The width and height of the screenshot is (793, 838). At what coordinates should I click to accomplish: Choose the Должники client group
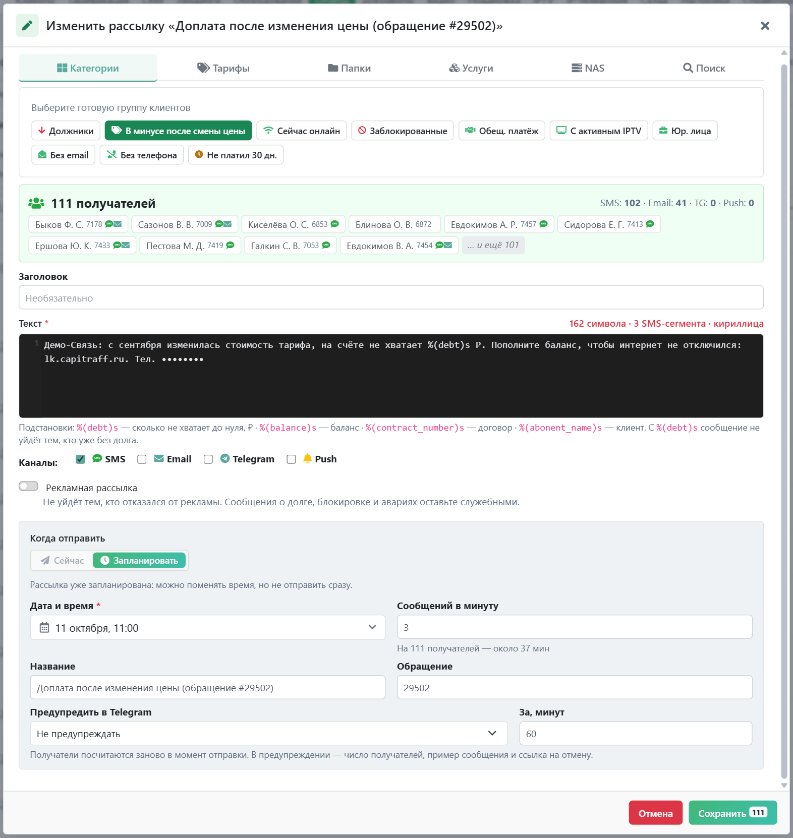click(x=66, y=131)
